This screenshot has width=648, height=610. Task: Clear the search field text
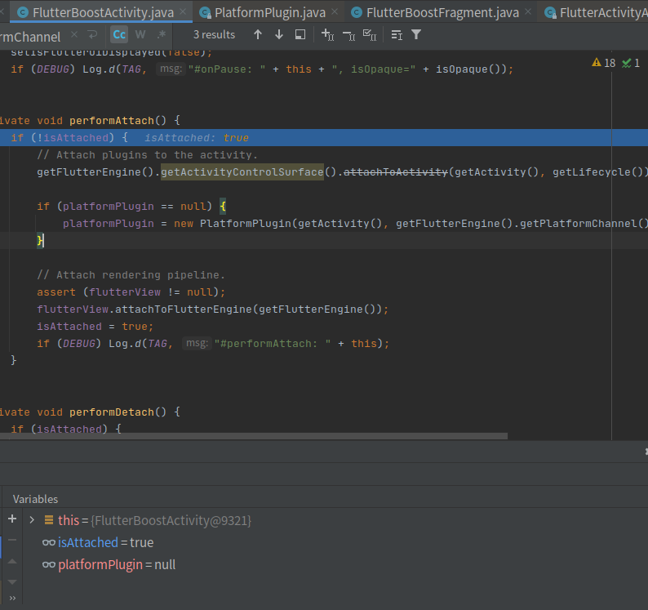74,35
